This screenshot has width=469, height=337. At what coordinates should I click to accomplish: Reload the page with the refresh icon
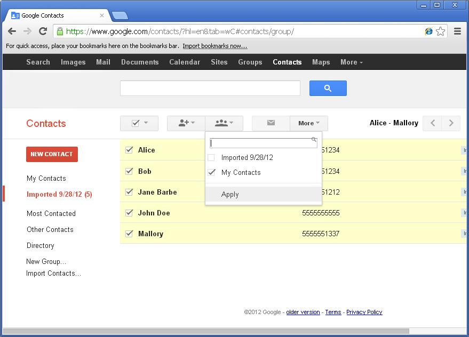(x=43, y=31)
